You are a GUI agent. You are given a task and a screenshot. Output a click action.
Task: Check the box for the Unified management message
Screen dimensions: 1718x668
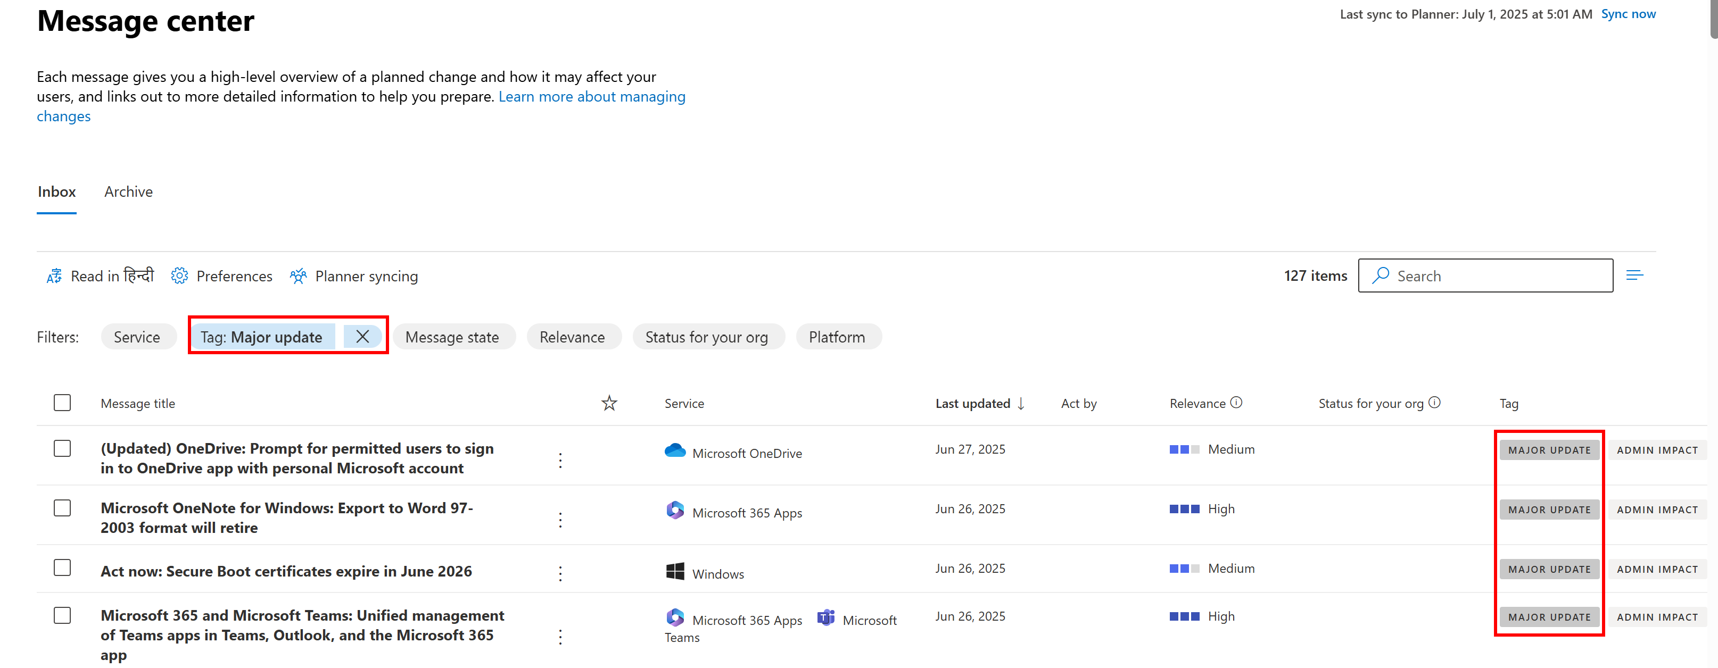[62, 615]
